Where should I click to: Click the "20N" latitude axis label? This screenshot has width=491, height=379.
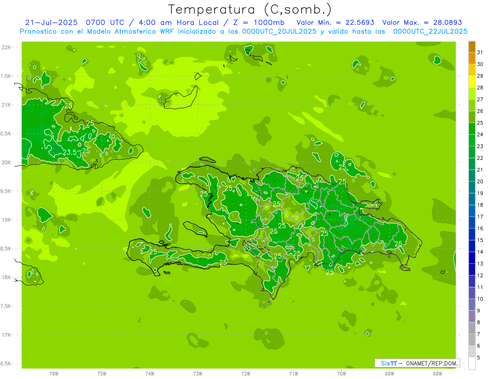coord(6,162)
